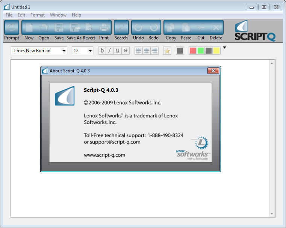Revert the document changes
This screenshot has height=228, width=286.
click(89, 27)
